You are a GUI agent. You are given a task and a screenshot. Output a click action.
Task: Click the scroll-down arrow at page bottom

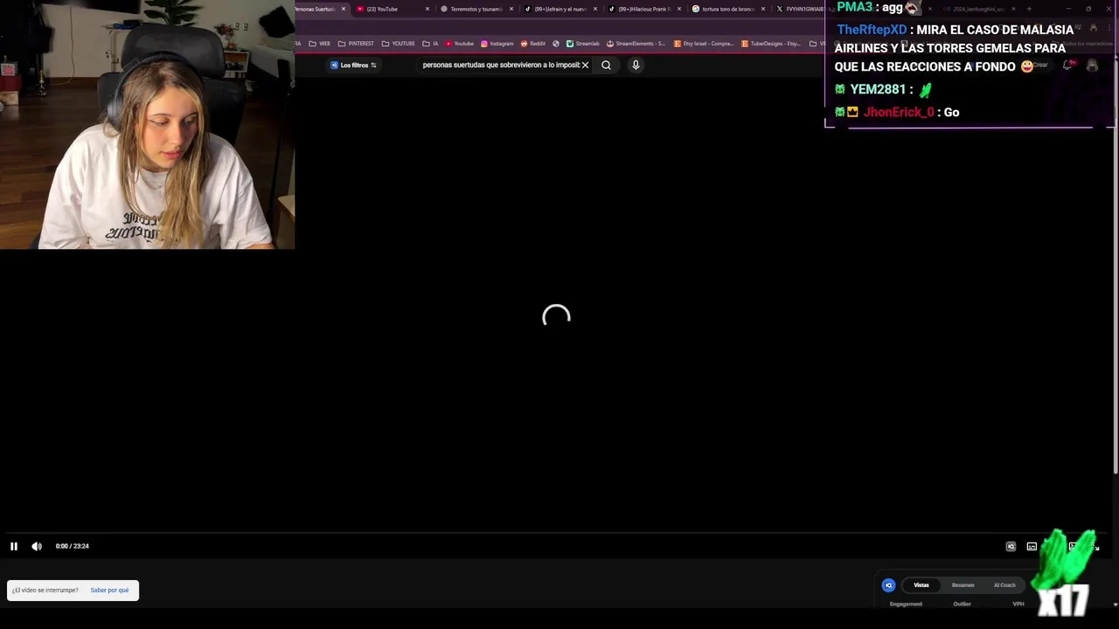[1115, 604]
